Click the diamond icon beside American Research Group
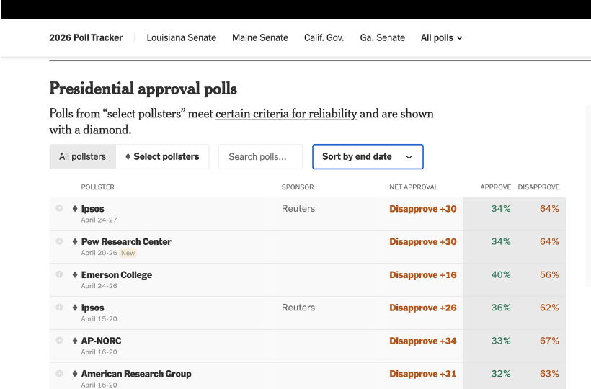 coord(75,374)
